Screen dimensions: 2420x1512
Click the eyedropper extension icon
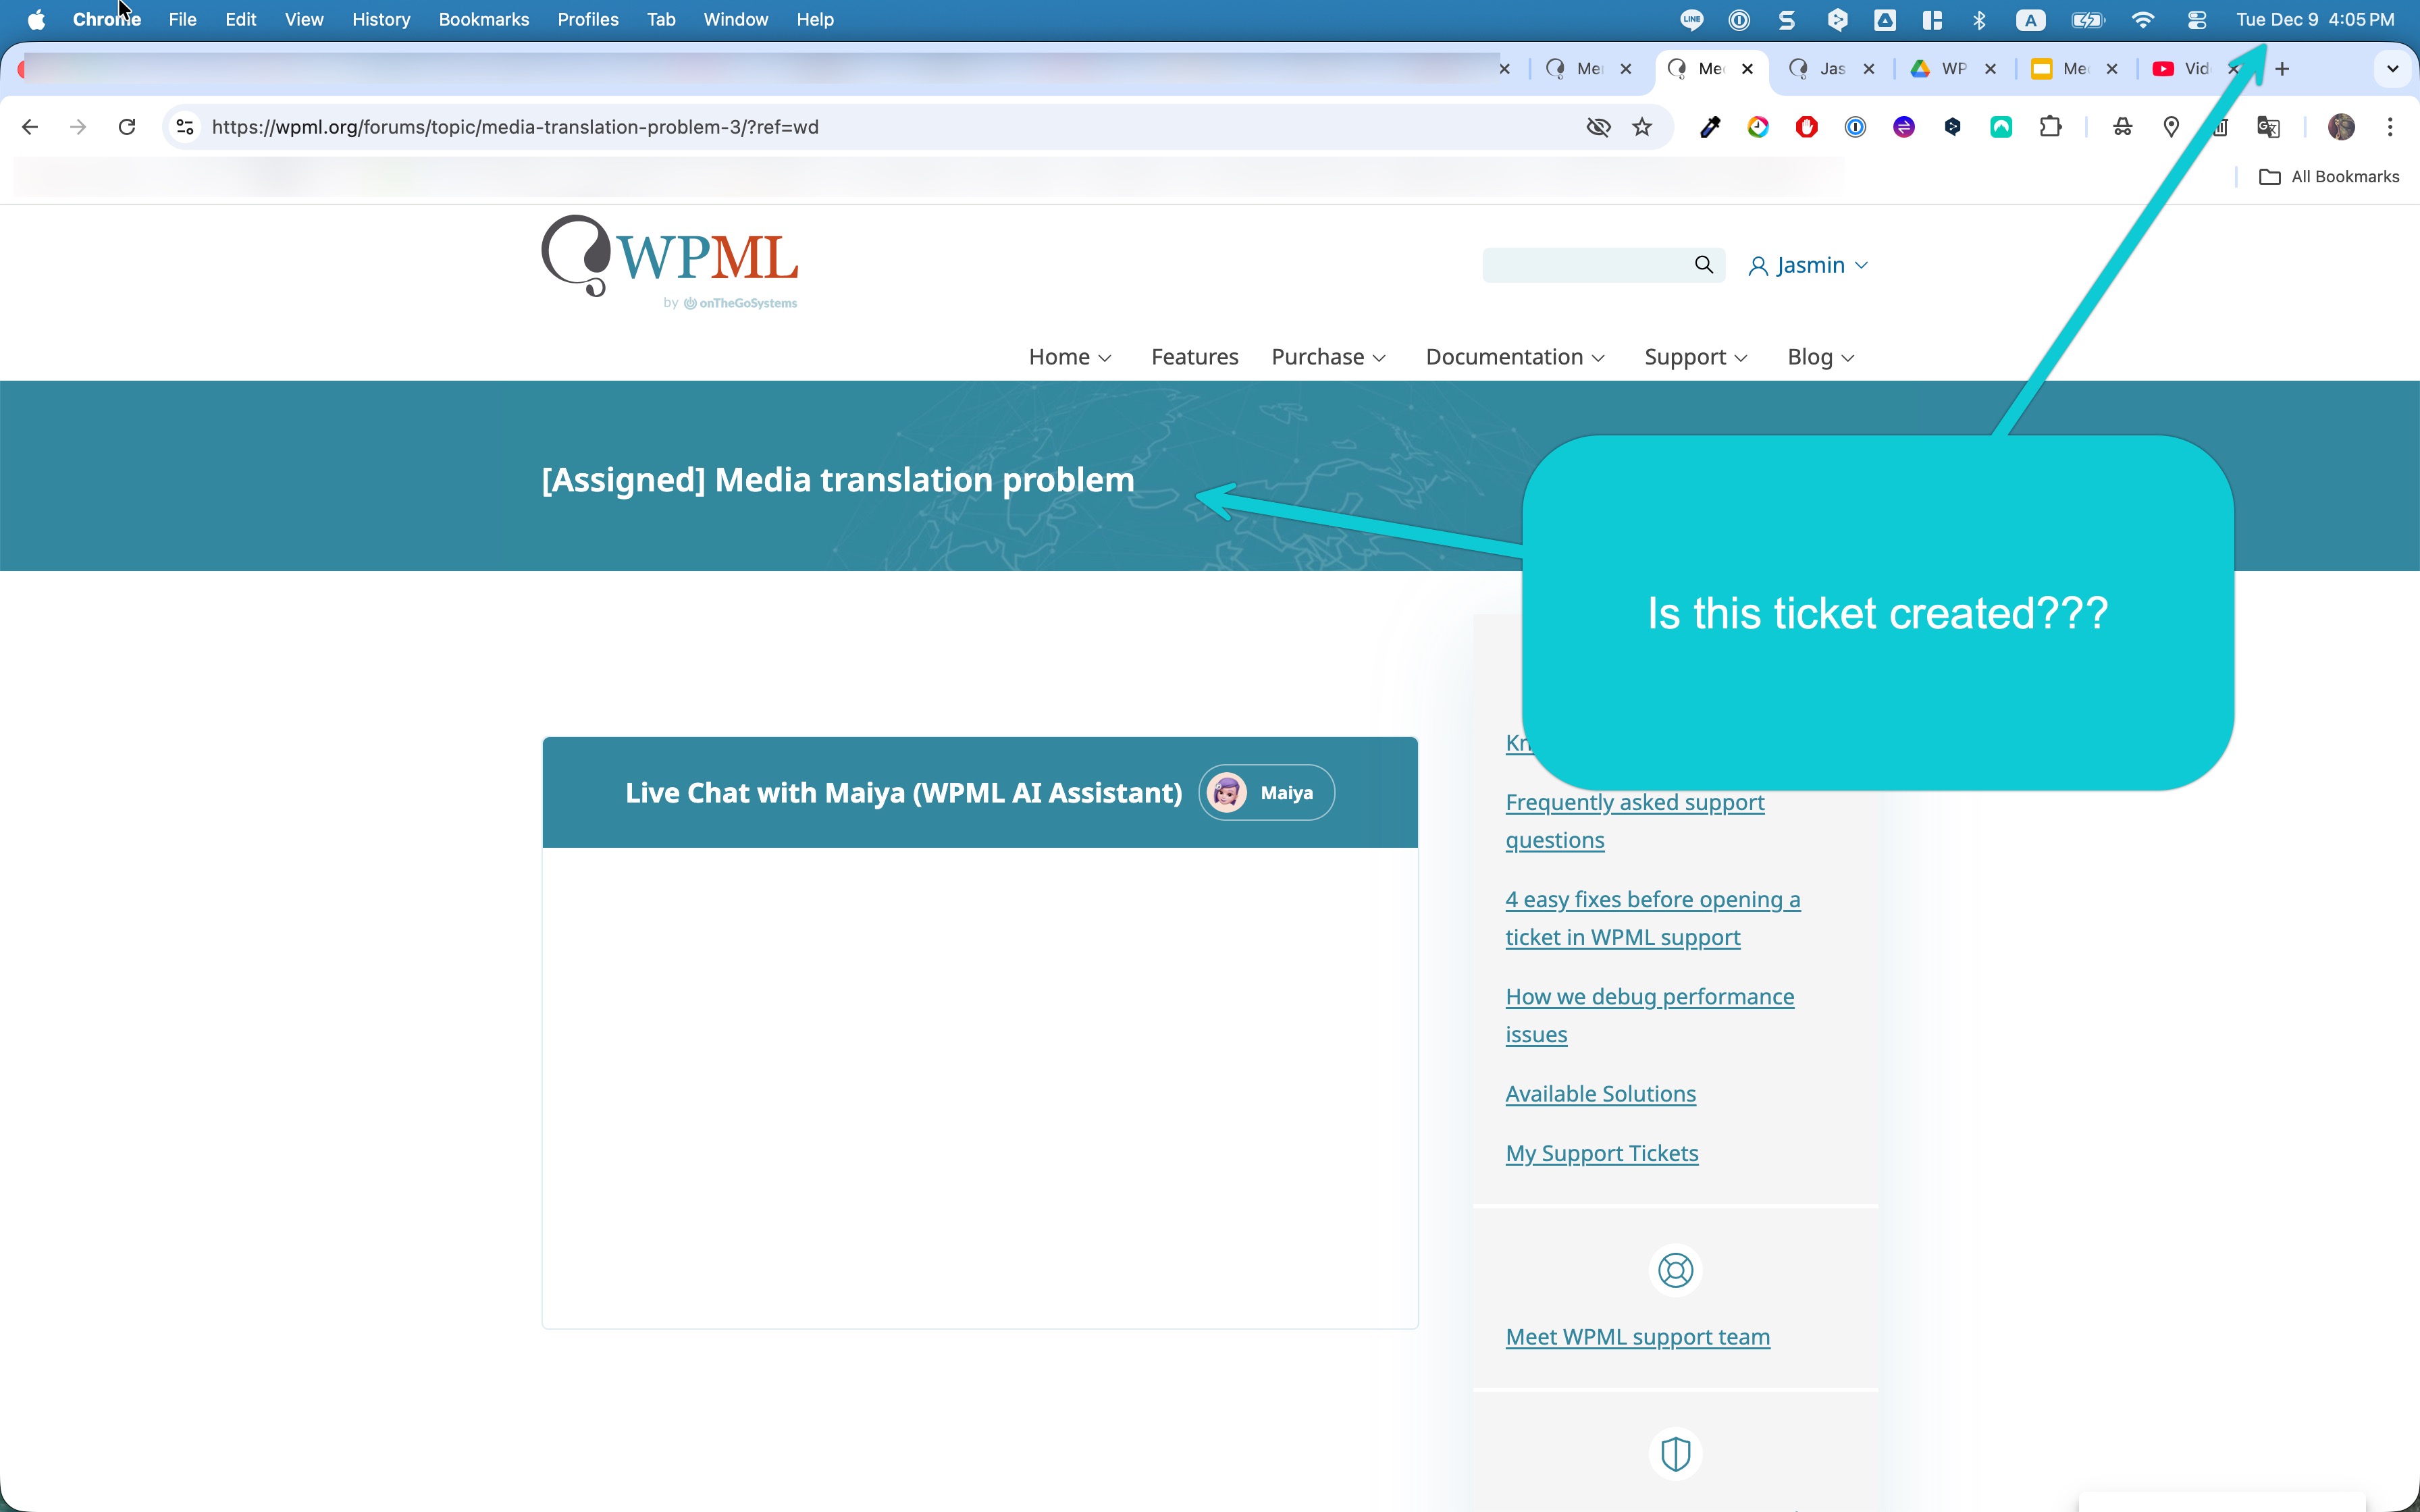1710,127
